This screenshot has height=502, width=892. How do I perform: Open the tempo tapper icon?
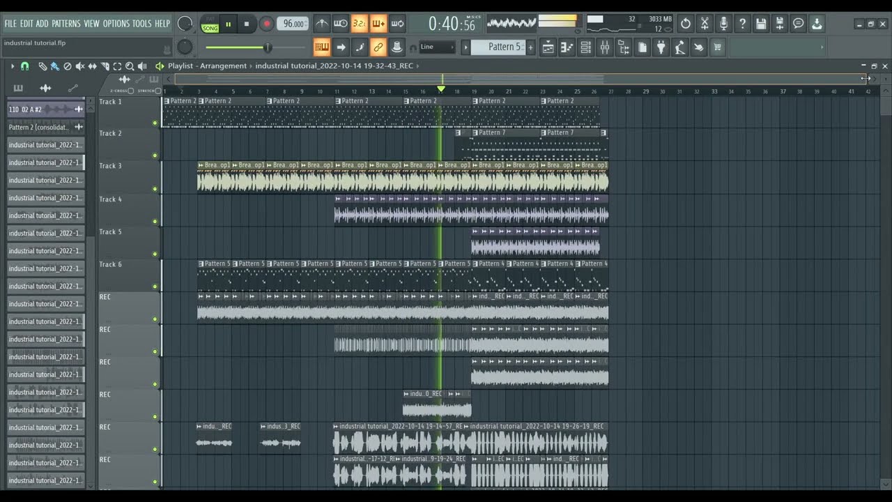679,47
